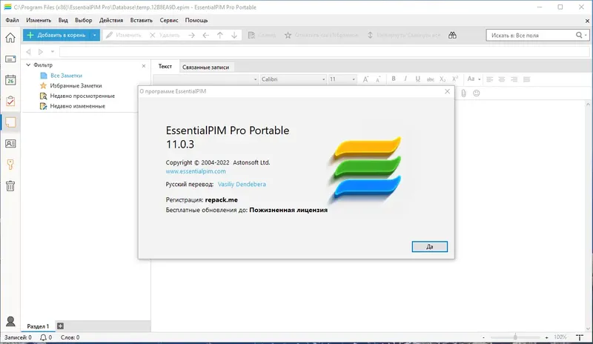Click the Vasiliy Dendebera translator link
The width and height of the screenshot is (593, 344).
click(242, 185)
